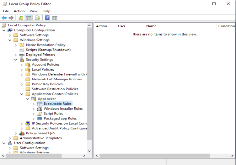Screen dimensions: 236x165
Task: Expand the Public Key Policies node
Action: pyautogui.click(x=22, y=84)
